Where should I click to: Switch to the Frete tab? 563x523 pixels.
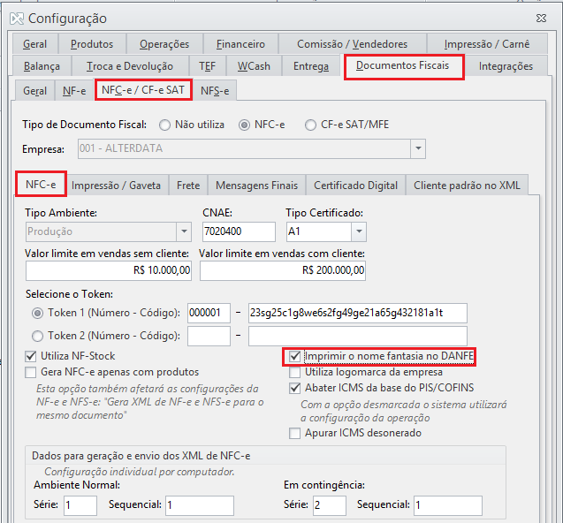188,186
